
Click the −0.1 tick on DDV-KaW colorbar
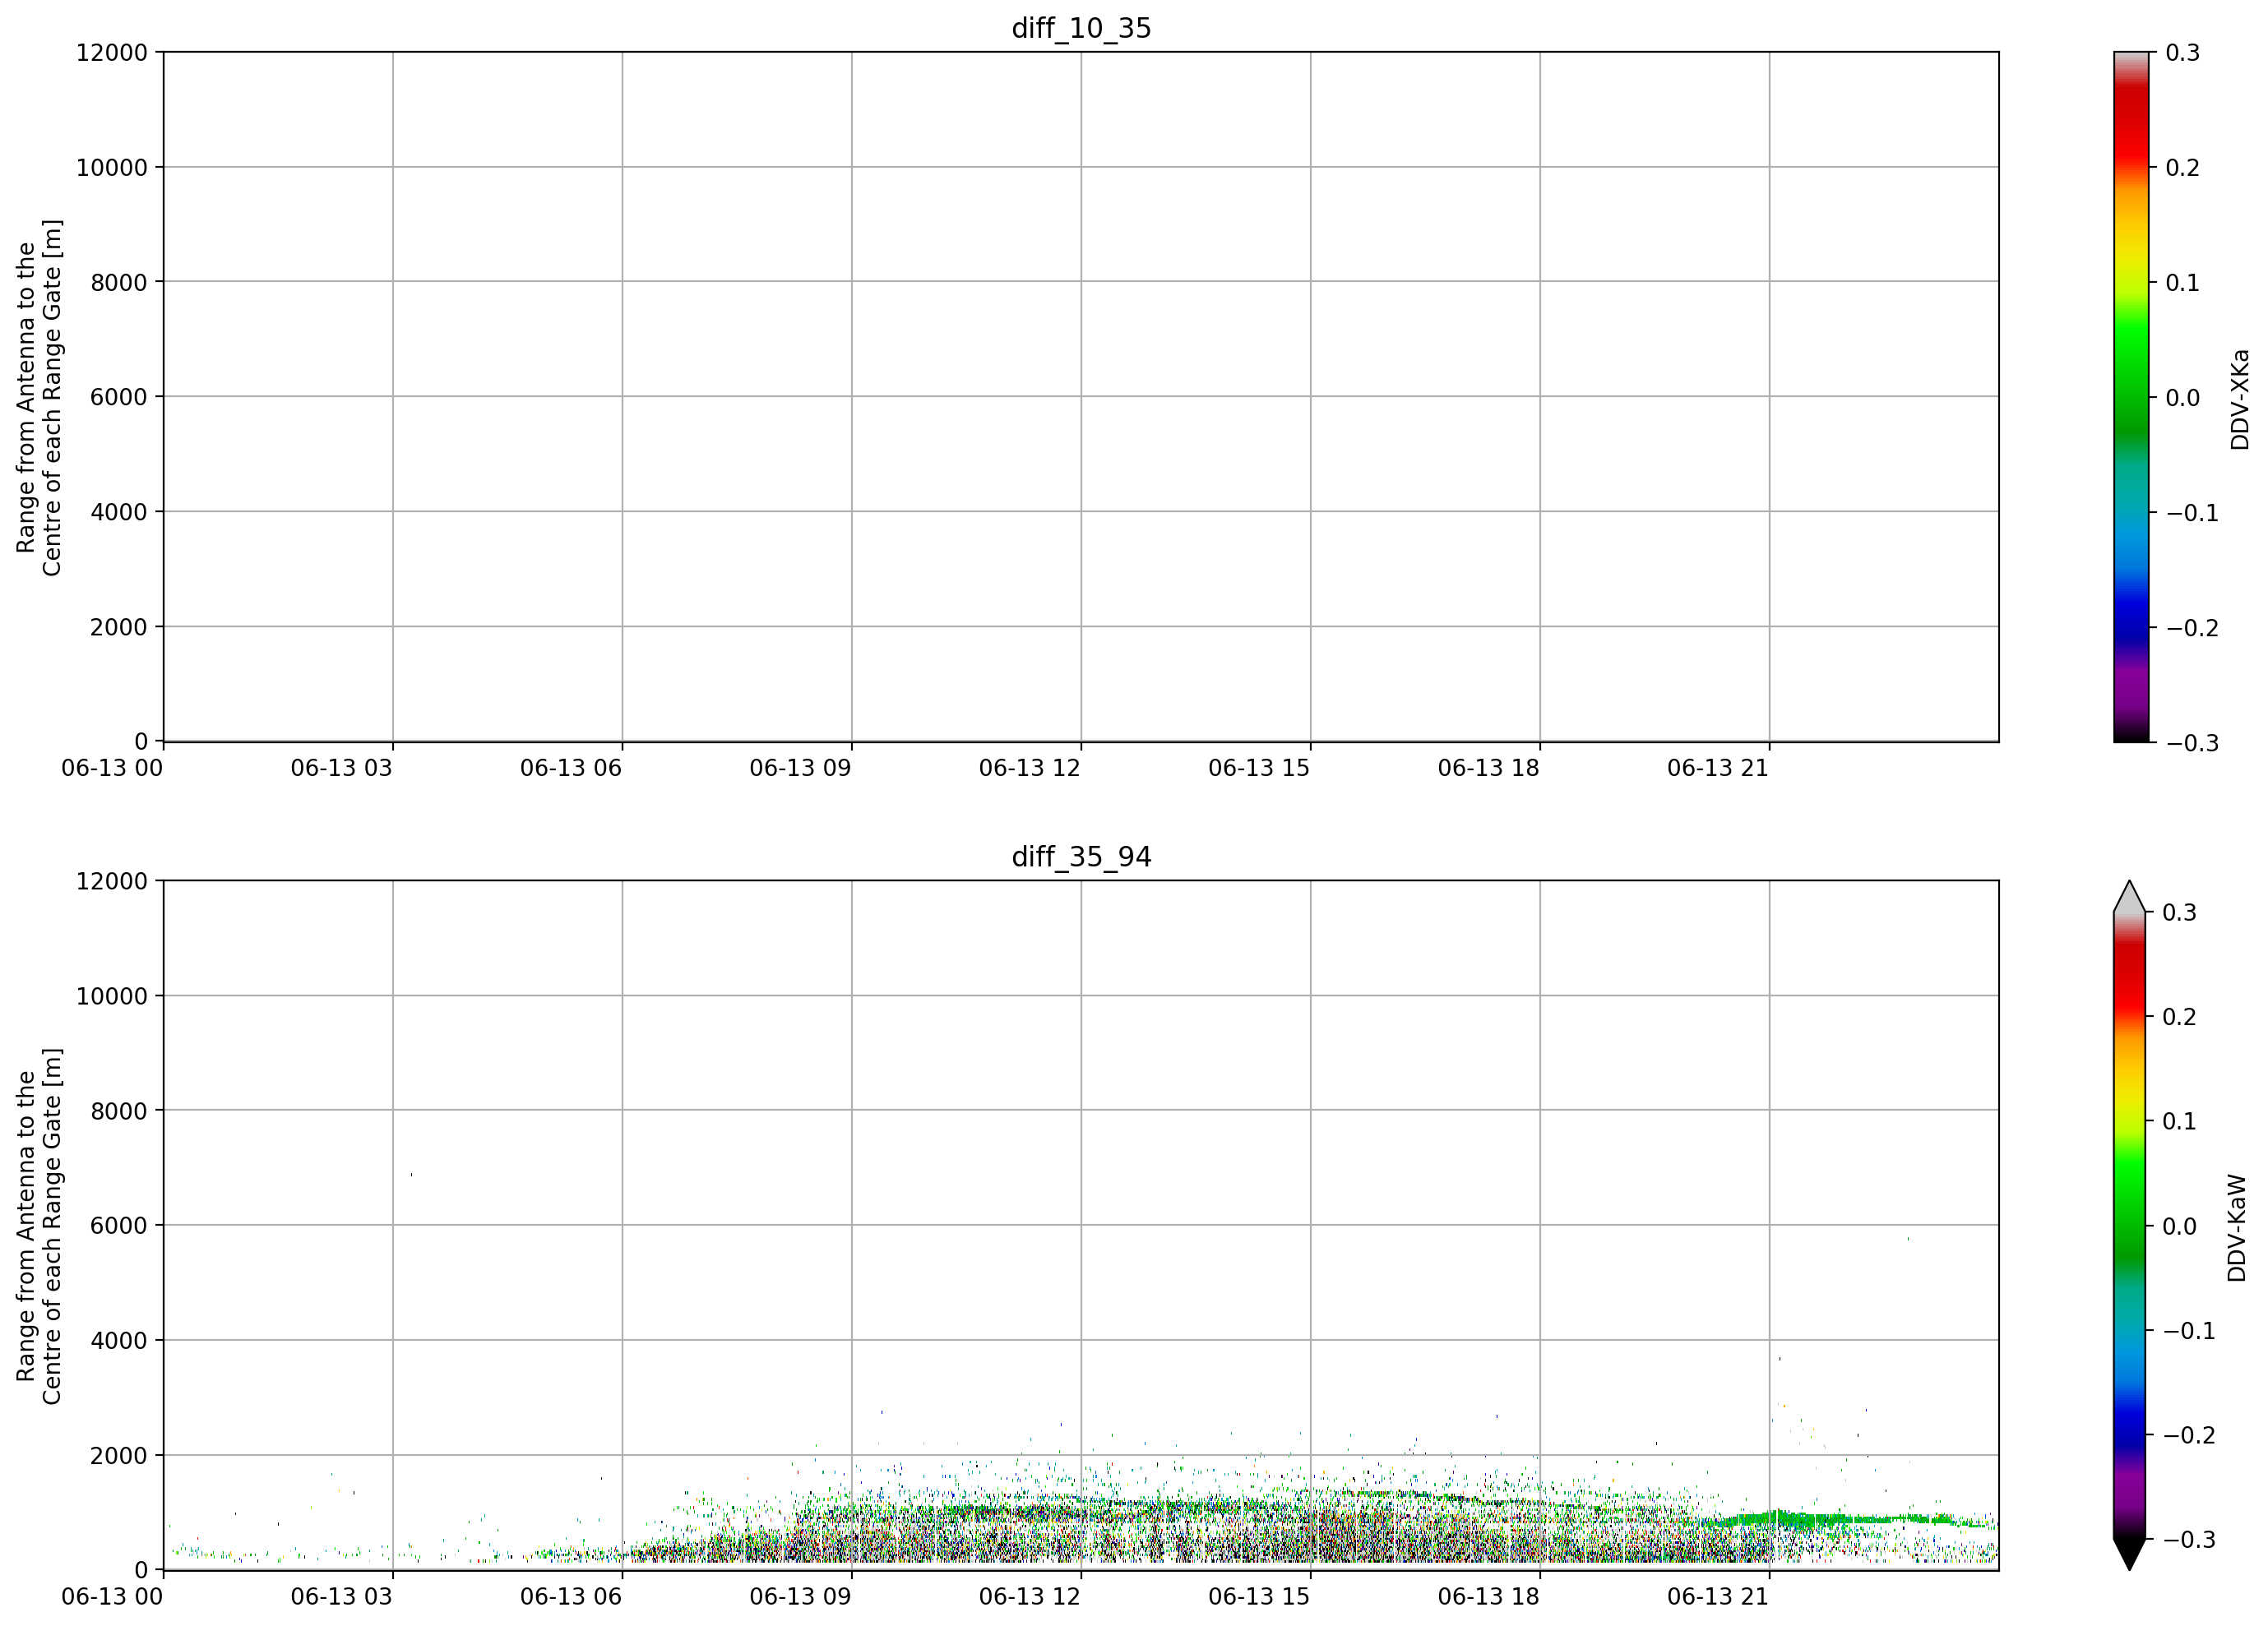(2189, 1330)
